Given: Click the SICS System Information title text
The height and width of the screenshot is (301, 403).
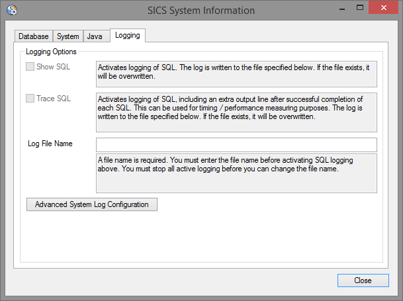Looking at the screenshot, I should [x=201, y=10].
